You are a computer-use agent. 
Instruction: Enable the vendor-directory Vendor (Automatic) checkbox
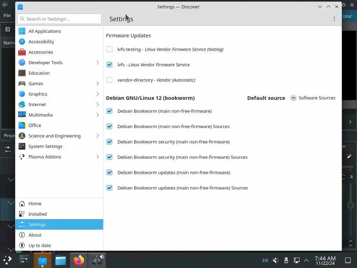tap(109, 80)
